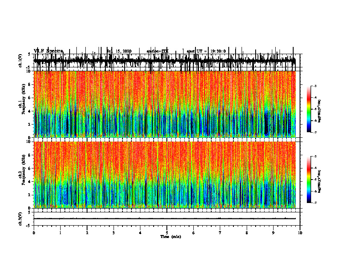338x261 pixels.
Task: Click the '-3' tick on ch.1 colorbar
Action: pos(315,86)
